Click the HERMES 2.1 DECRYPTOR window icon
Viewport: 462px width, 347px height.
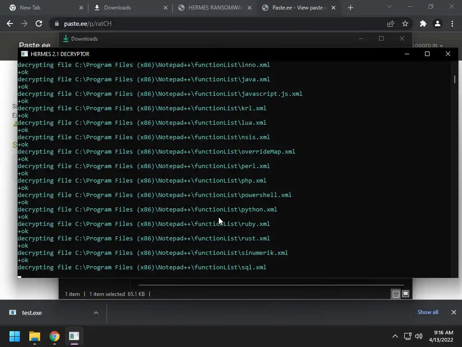pyautogui.click(x=24, y=54)
